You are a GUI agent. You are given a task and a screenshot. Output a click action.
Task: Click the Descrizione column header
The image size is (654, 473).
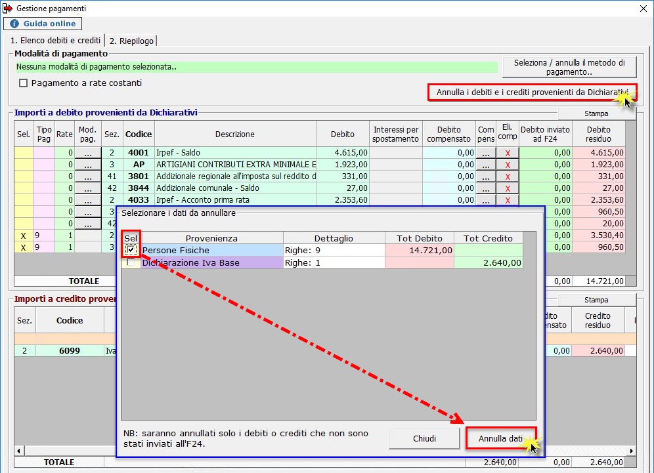pos(235,134)
